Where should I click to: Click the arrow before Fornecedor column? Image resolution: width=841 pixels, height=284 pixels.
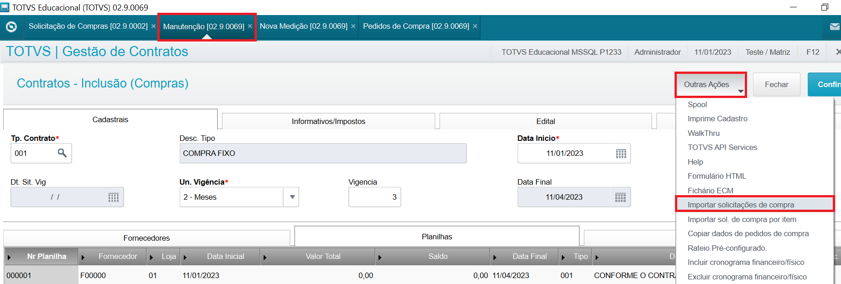[83, 257]
